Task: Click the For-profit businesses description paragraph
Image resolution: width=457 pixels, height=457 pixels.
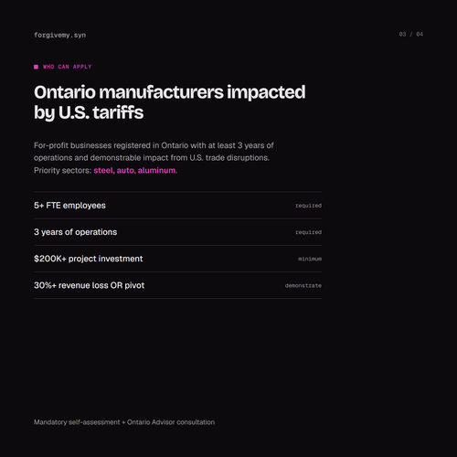Action: [x=154, y=158]
